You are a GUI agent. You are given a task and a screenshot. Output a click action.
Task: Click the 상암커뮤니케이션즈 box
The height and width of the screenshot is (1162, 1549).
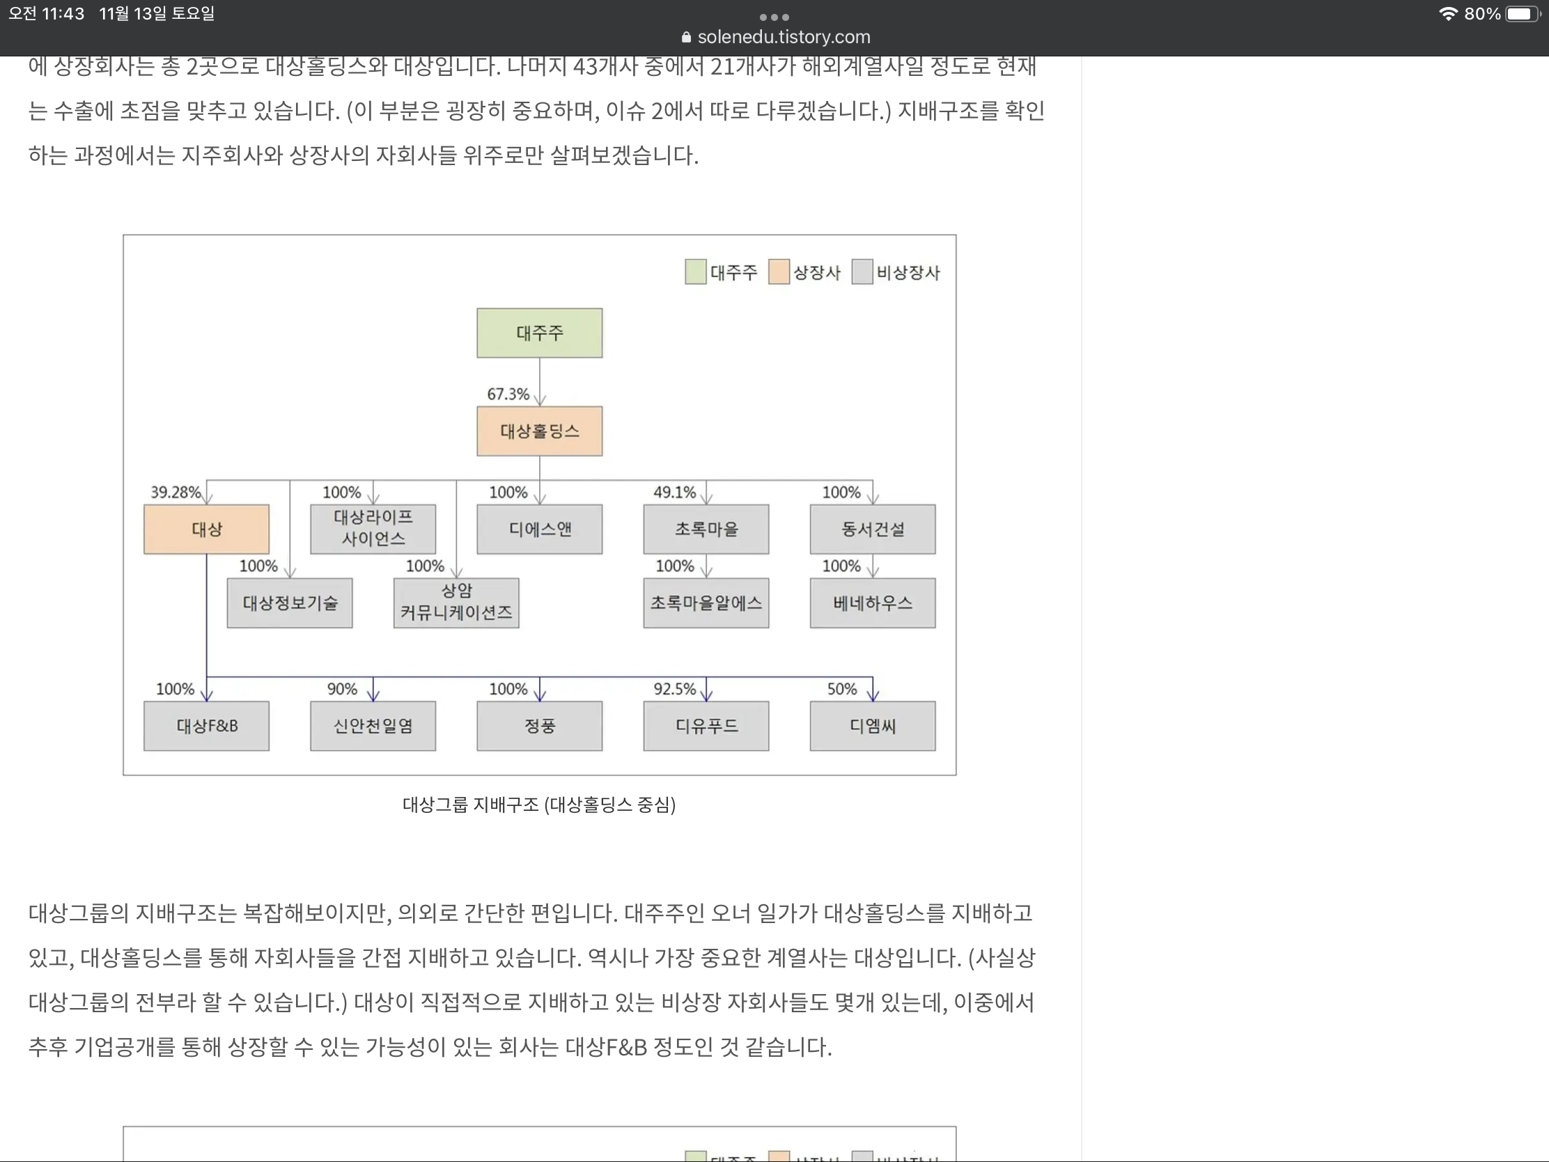pos(456,603)
